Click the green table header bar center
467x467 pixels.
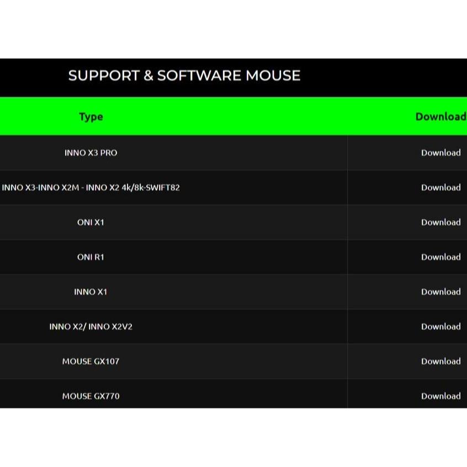[x=233, y=116]
